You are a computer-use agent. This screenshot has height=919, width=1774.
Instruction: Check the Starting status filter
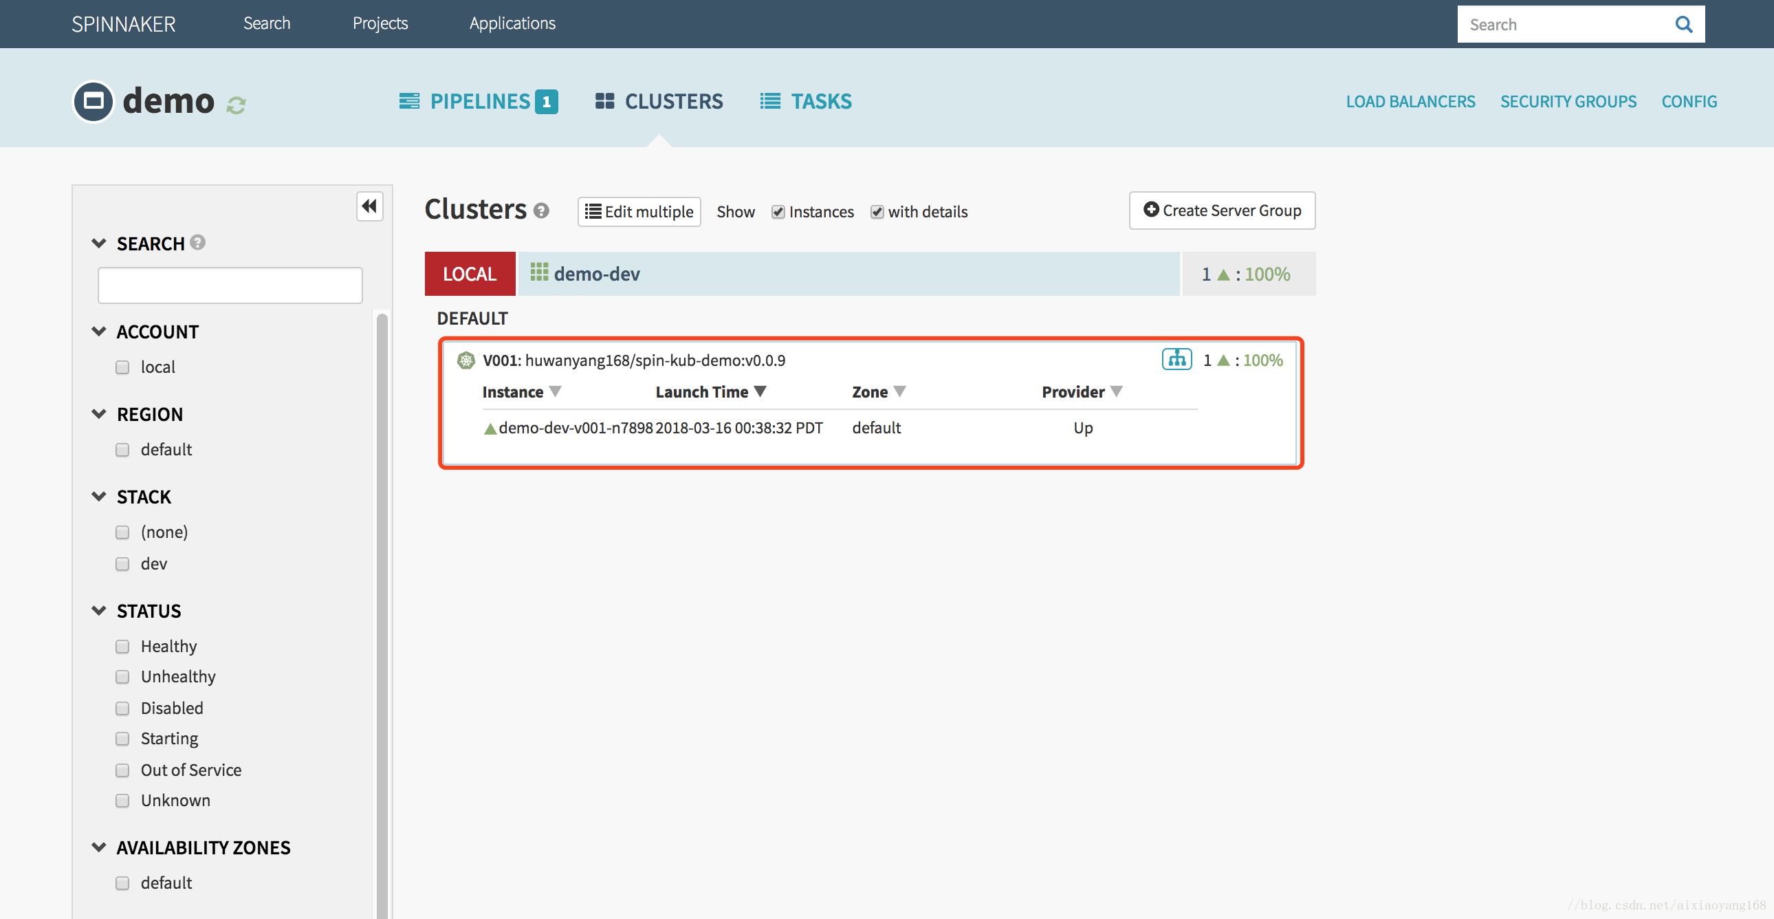coord(122,739)
